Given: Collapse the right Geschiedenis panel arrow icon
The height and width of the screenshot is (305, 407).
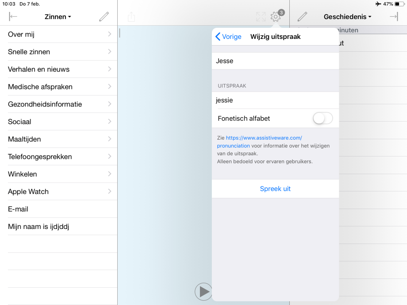Looking at the screenshot, I should pos(393,17).
